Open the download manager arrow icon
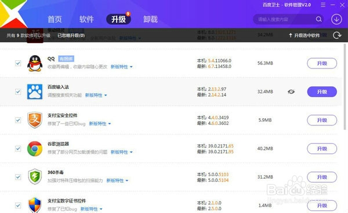This screenshot has height=213, width=348. [336, 19]
